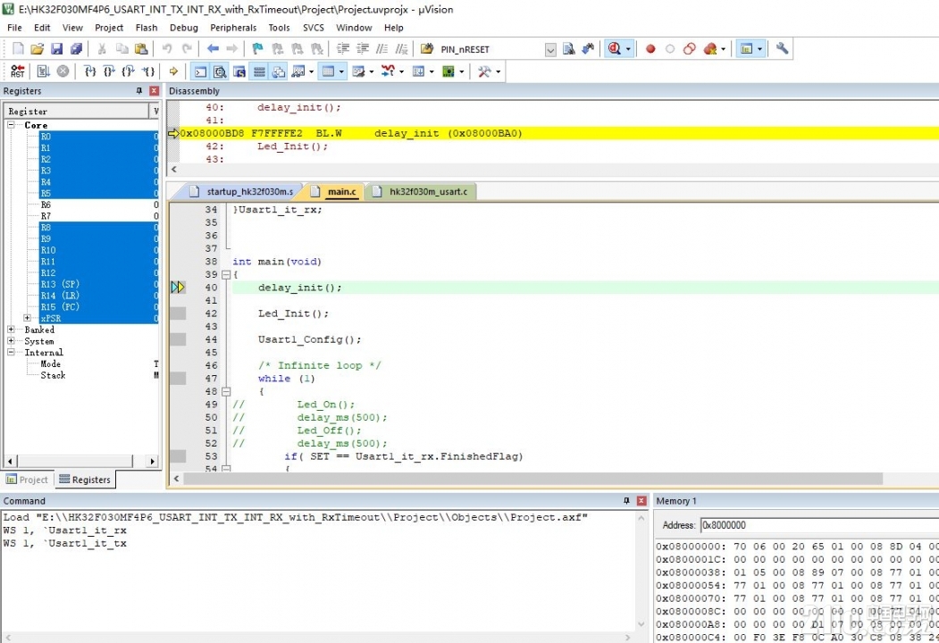The height and width of the screenshot is (643, 939).
Task: Paste from clipboard using the toolbar icon
Action: 141,49
